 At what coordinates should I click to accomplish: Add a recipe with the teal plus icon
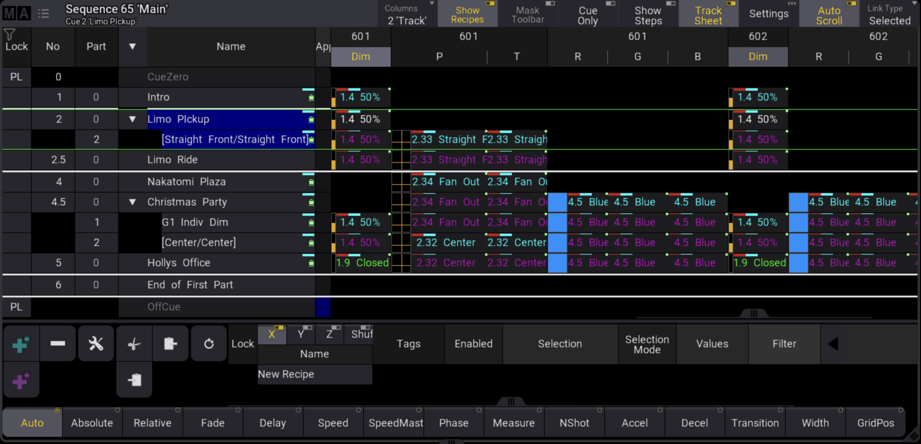(x=21, y=344)
